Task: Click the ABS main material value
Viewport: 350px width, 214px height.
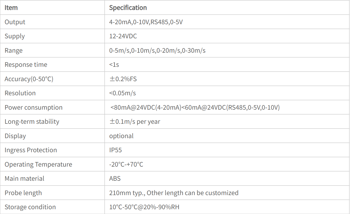Action: click(115, 178)
